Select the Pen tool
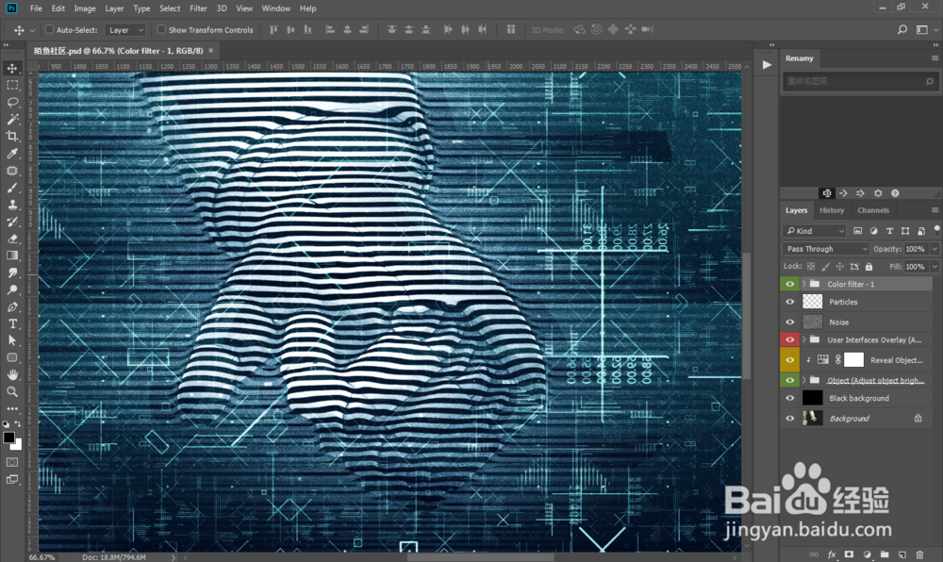The width and height of the screenshot is (943, 562). pos(12,306)
